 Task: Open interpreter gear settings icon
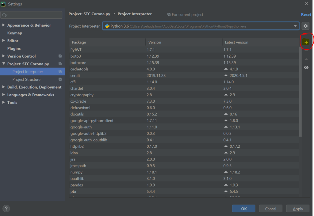click(305, 26)
